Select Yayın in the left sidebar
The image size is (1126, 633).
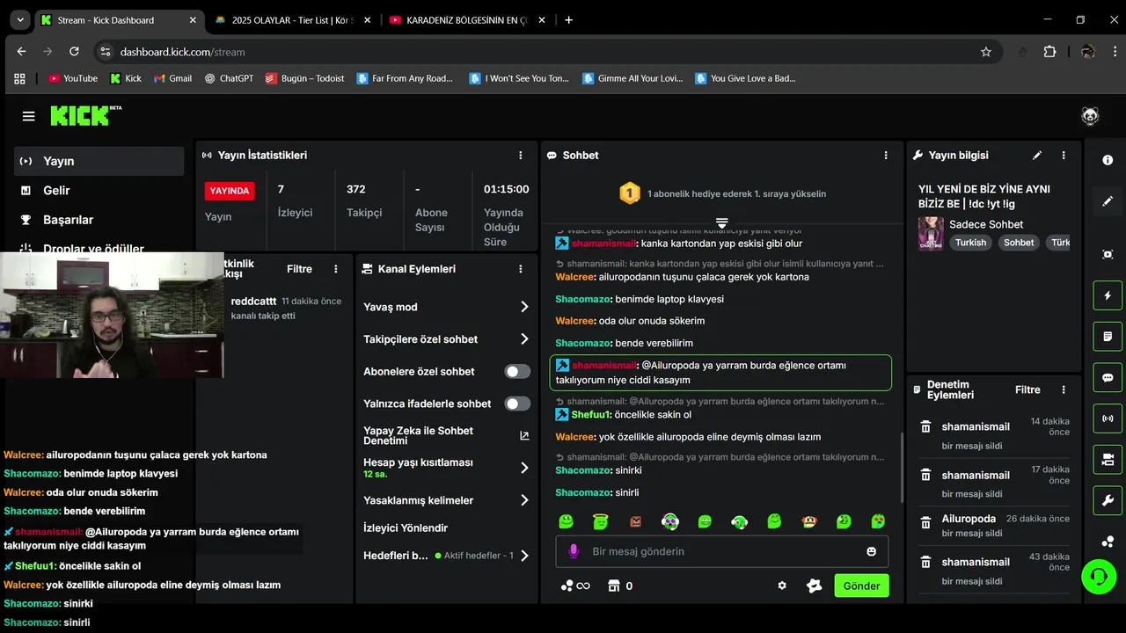(x=99, y=161)
